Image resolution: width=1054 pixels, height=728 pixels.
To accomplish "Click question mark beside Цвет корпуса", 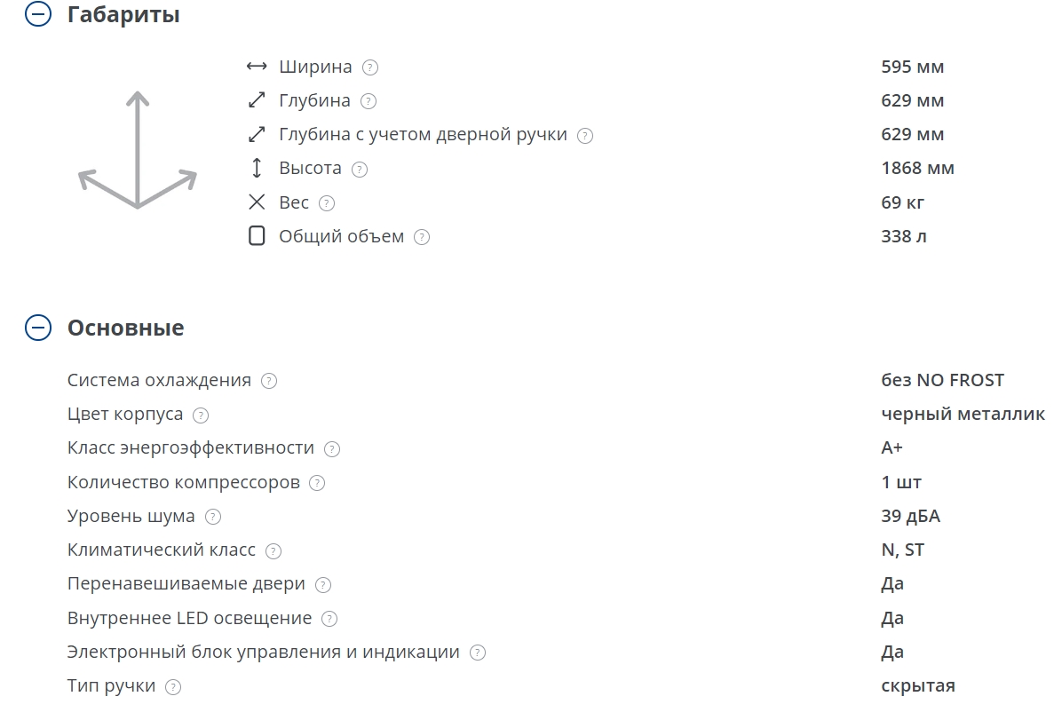I will (201, 415).
